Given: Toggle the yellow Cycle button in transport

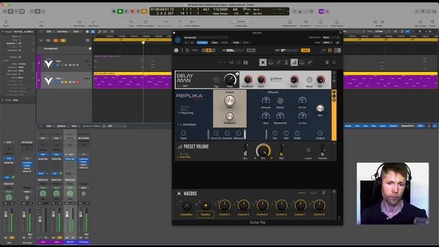Looking at the screenshot, I should (x=144, y=12).
